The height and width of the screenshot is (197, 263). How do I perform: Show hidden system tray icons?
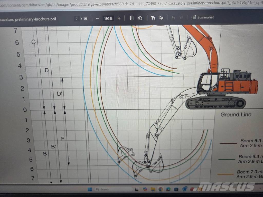[x=260, y=189]
